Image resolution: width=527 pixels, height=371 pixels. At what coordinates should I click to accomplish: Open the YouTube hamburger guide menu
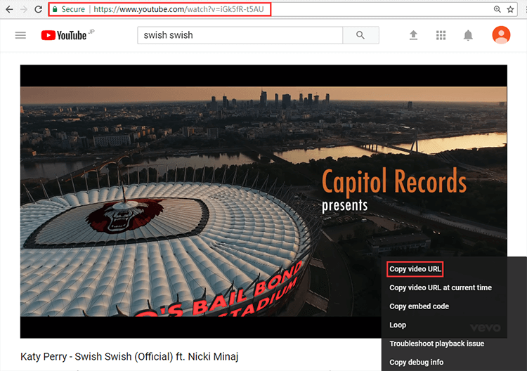click(x=20, y=35)
